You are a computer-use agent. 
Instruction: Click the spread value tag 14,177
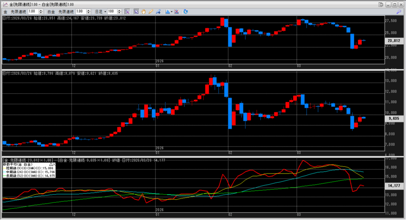tap(394, 186)
